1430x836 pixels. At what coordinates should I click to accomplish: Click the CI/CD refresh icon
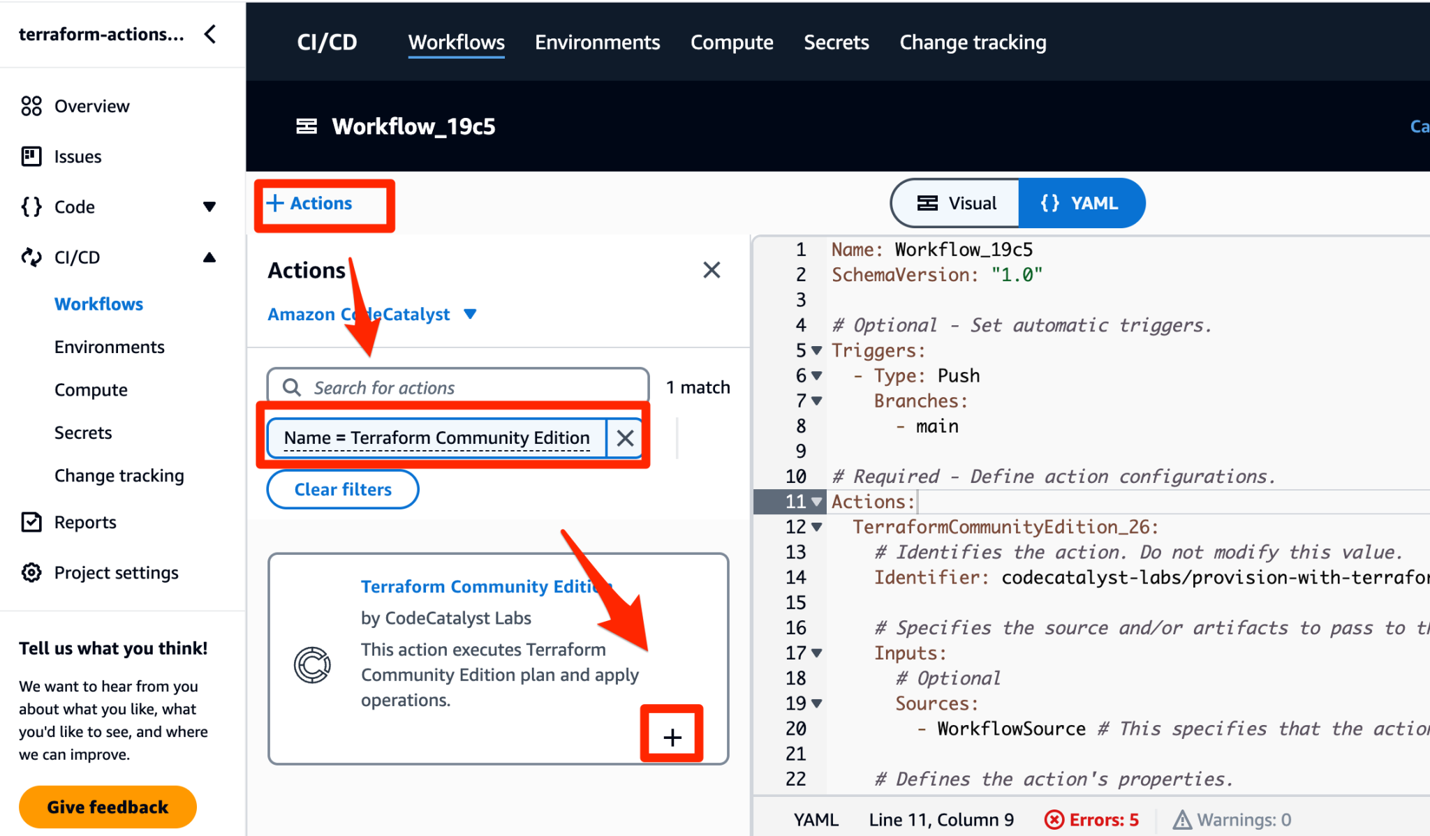pos(31,257)
